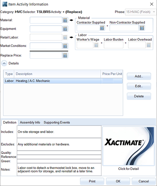Click the Contractor Supplied calculator icon
Screen dimensions: 157x186
102,28
